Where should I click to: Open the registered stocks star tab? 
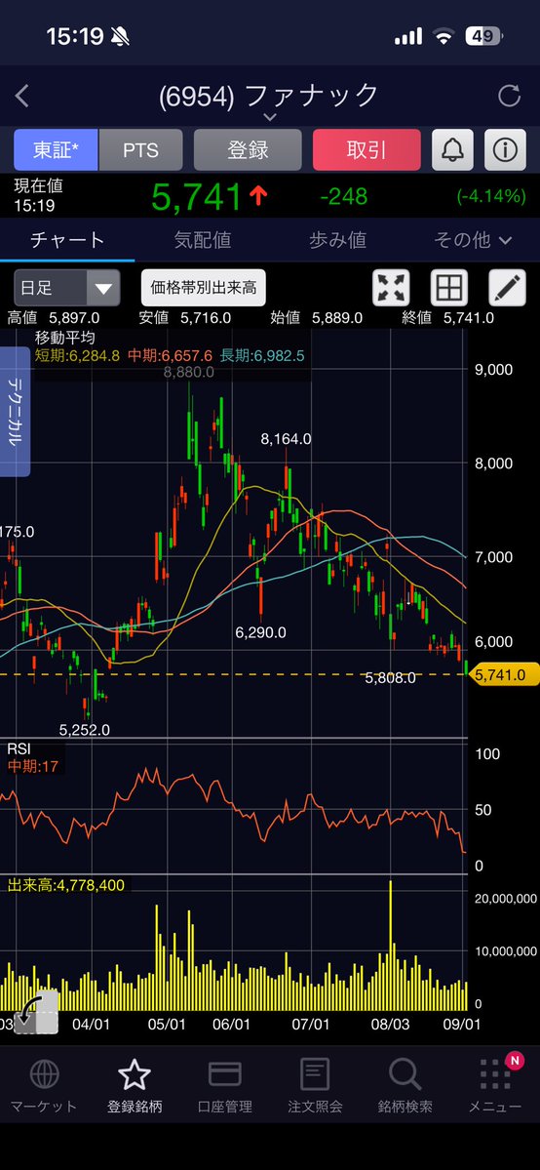tap(135, 1086)
